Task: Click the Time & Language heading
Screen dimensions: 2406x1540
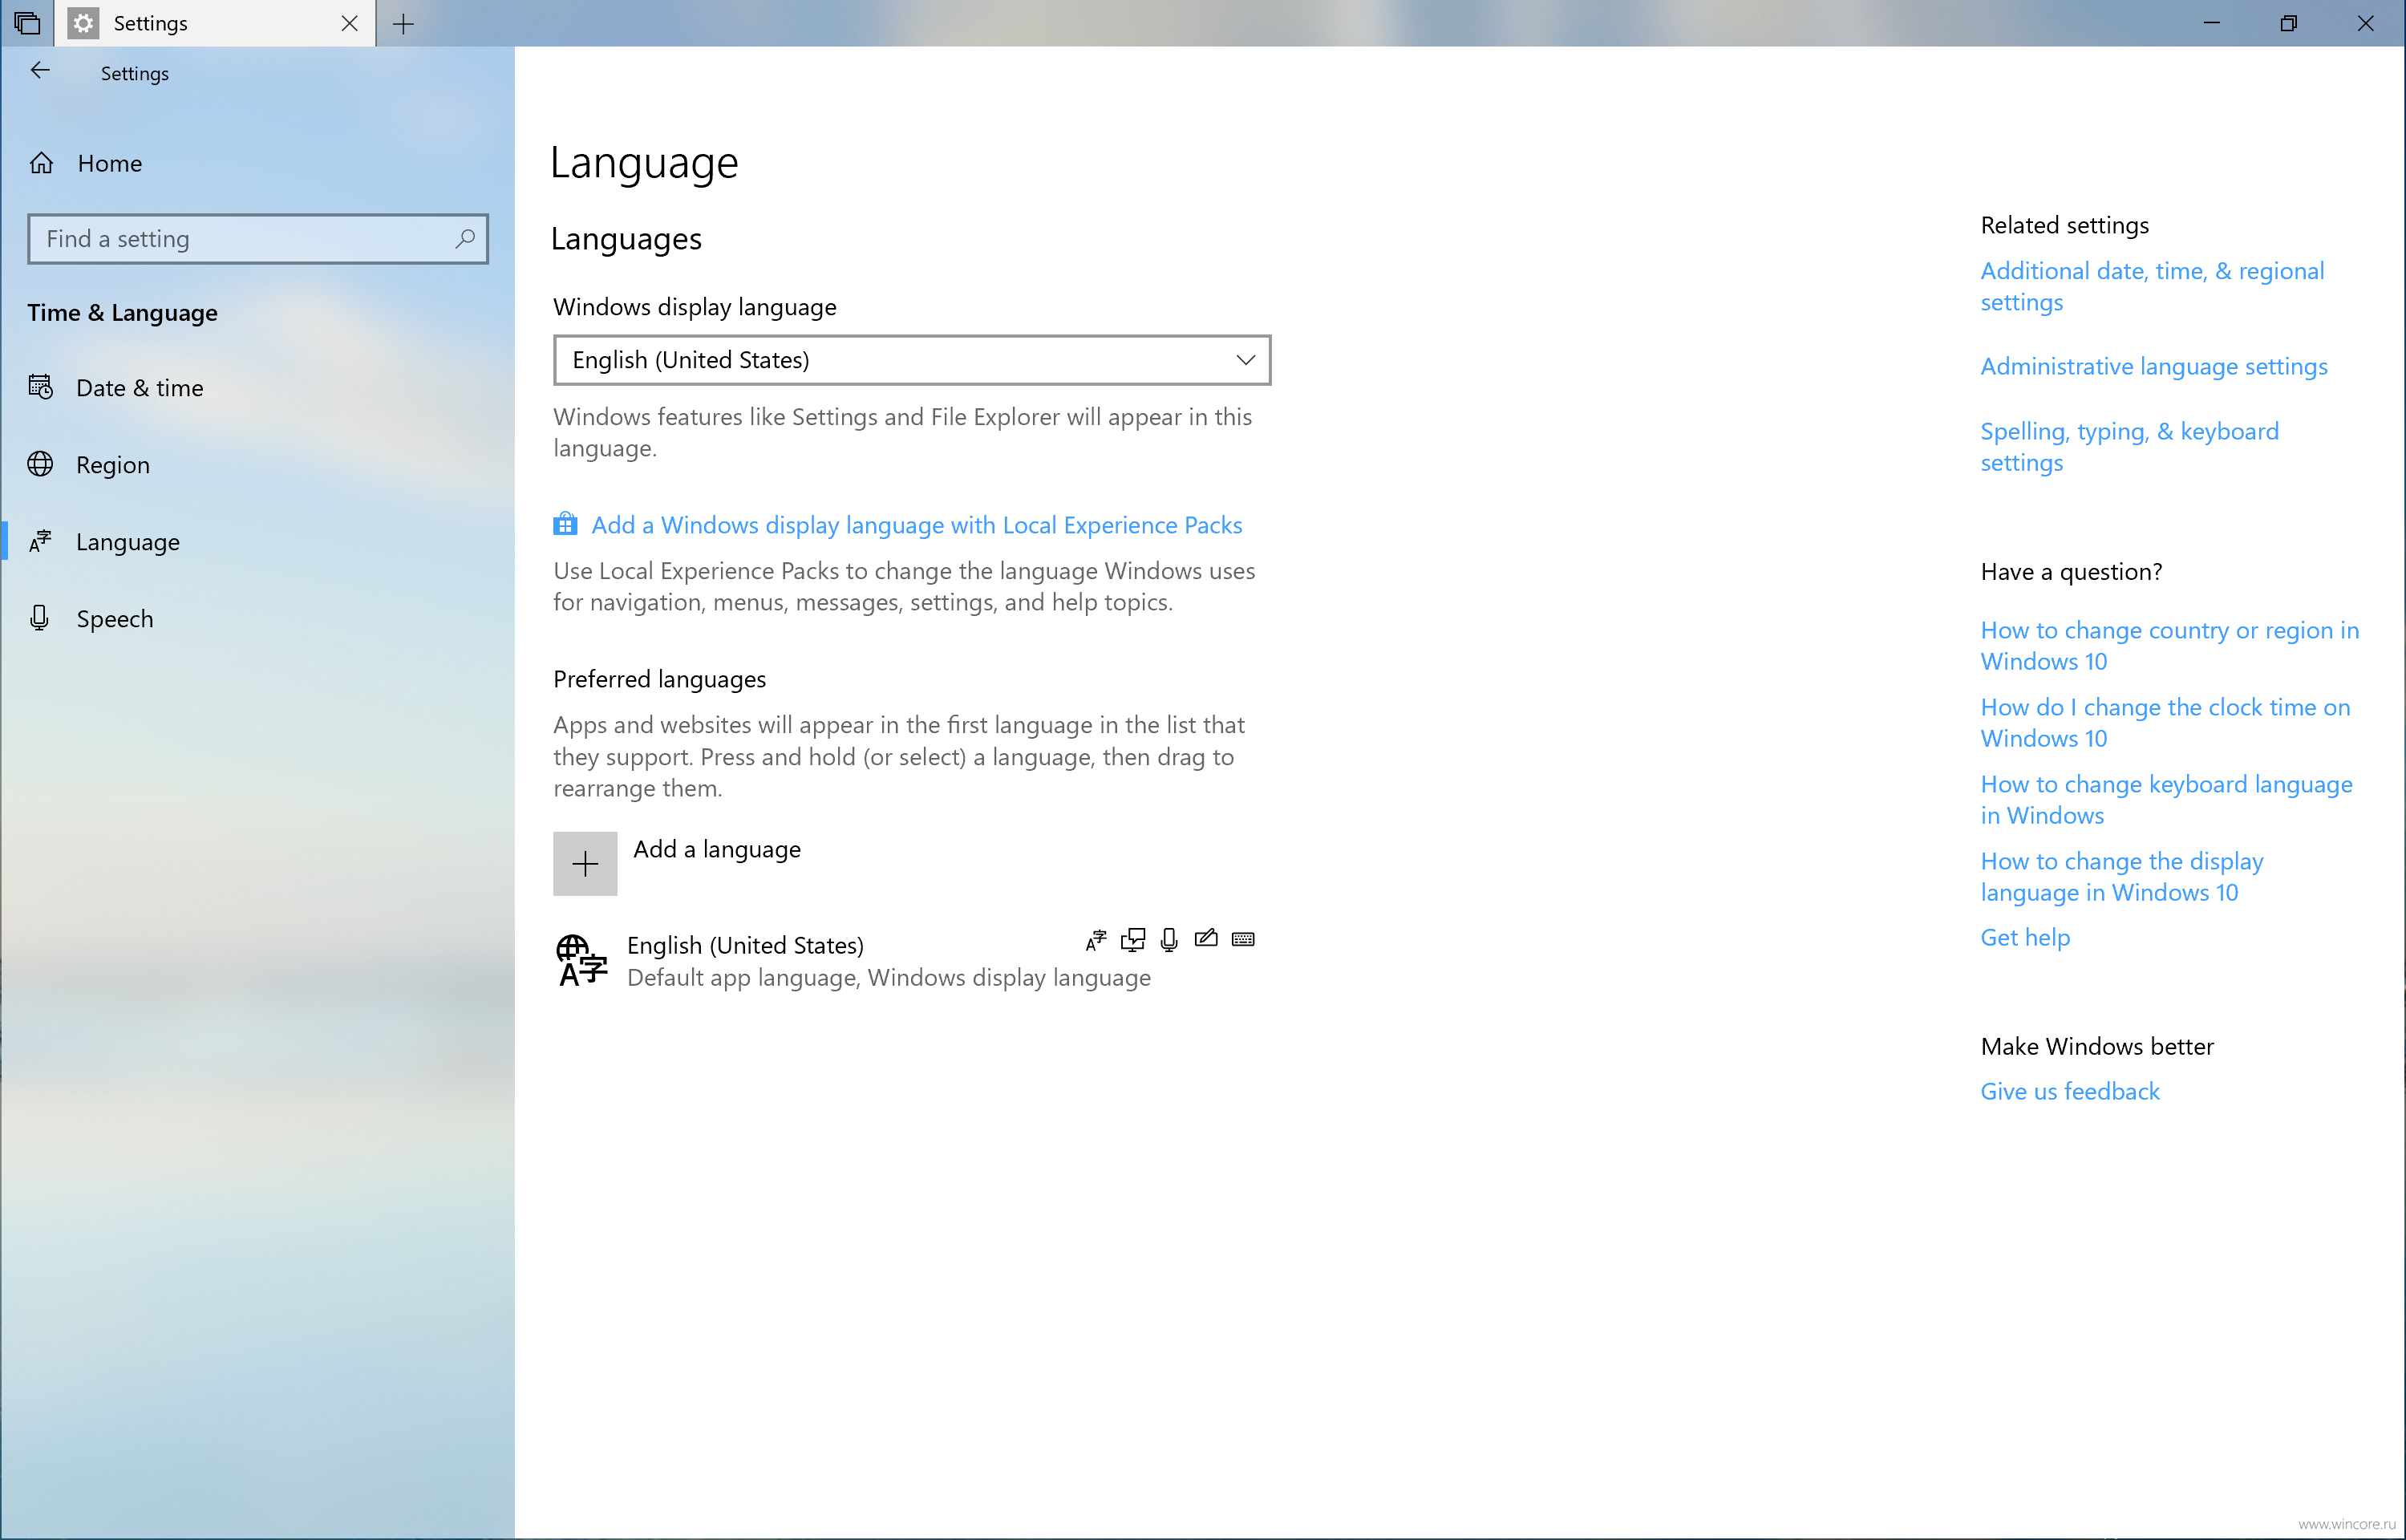Action: (x=123, y=313)
